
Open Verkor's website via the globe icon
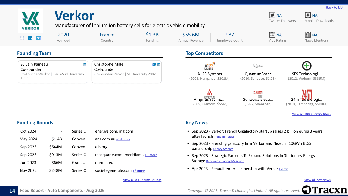pyautogui.click(x=22, y=38)
